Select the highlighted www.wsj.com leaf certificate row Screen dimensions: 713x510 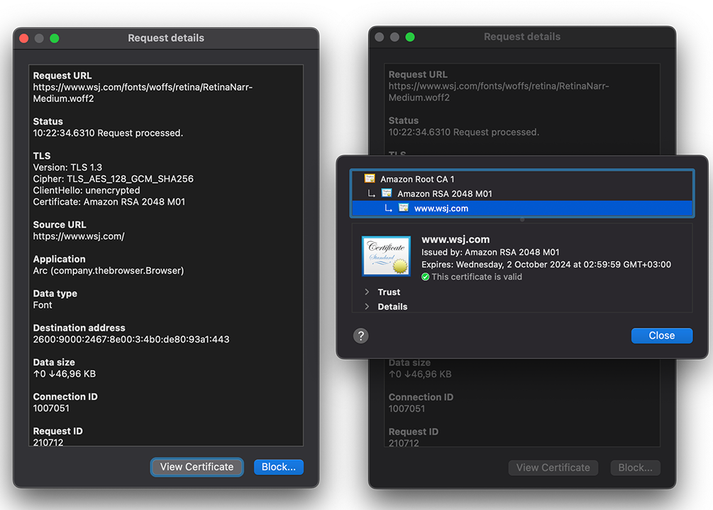(x=441, y=209)
